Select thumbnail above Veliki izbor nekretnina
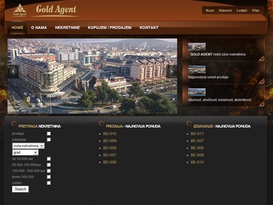This screenshot has width=273, height=205. 197,46
